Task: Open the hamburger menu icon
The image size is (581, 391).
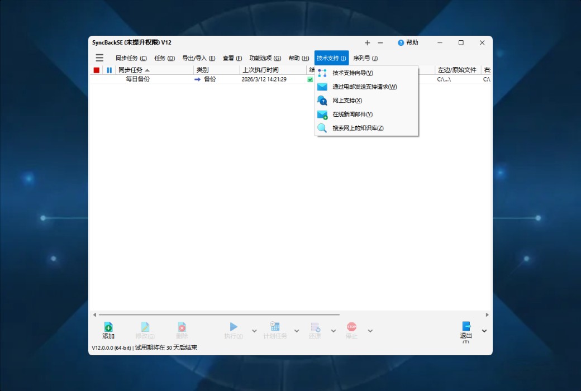Action: click(x=99, y=58)
